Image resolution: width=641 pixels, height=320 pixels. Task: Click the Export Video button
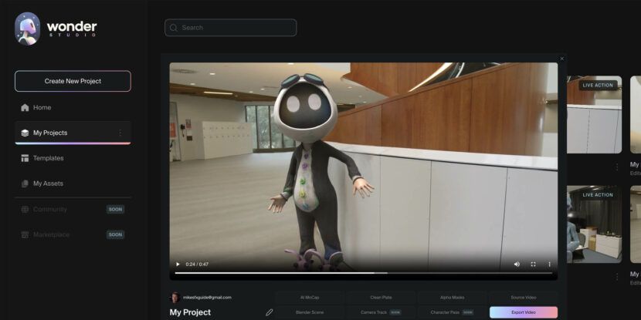[x=523, y=312]
